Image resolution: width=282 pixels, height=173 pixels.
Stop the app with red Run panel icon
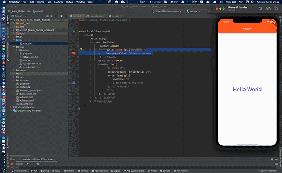[12, 164]
